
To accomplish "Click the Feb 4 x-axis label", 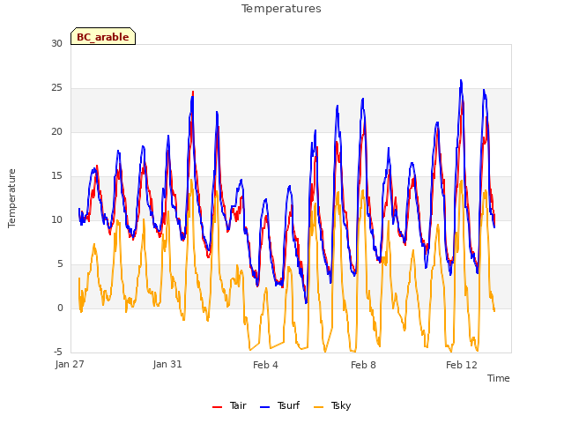I will [x=265, y=365].
